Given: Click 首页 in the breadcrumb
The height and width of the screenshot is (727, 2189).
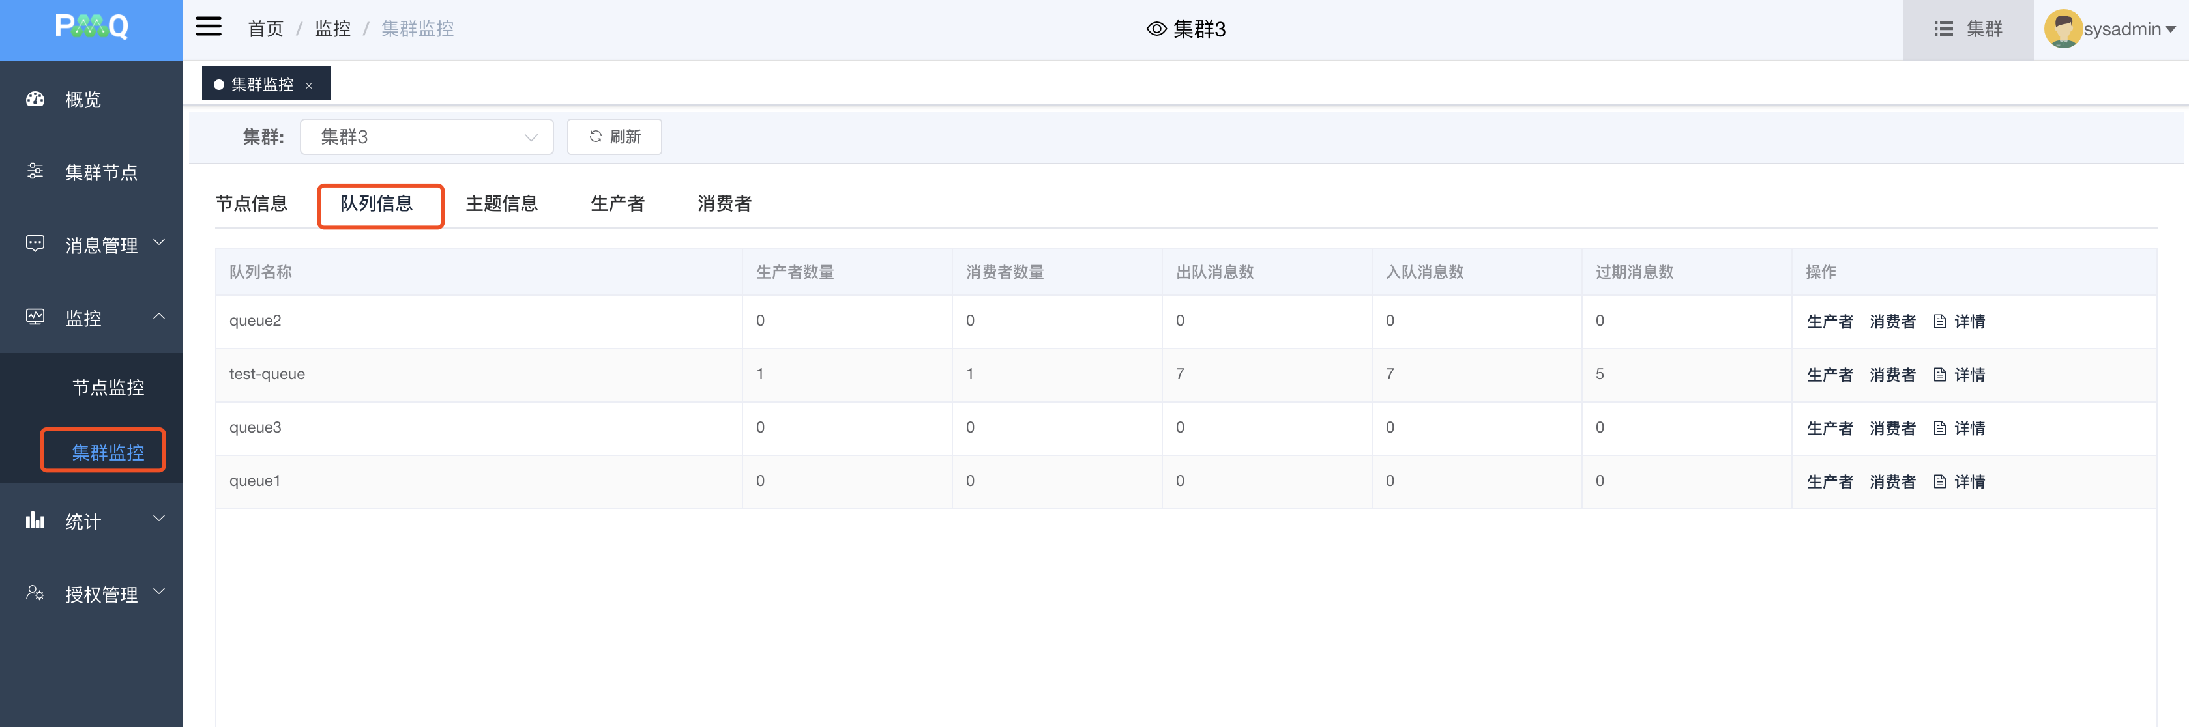Looking at the screenshot, I should click(x=265, y=29).
